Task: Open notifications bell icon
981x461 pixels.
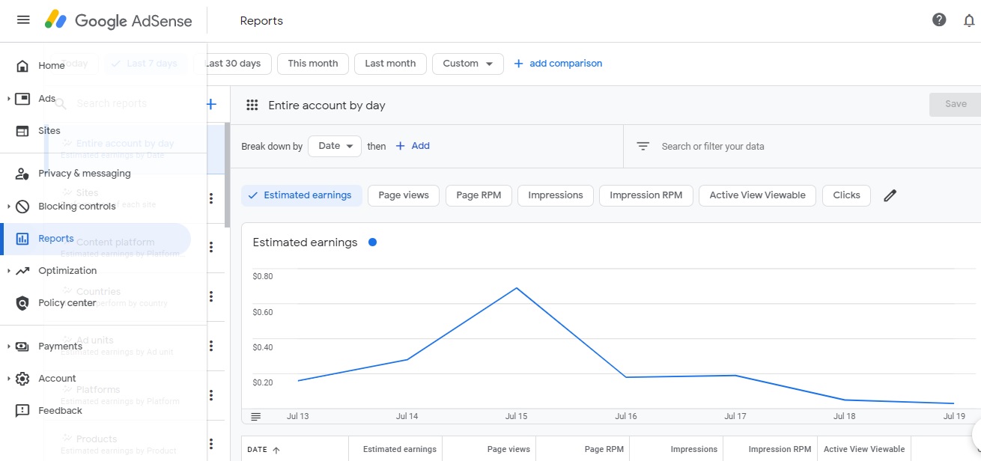Action: pyautogui.click(x=969, y=21)
